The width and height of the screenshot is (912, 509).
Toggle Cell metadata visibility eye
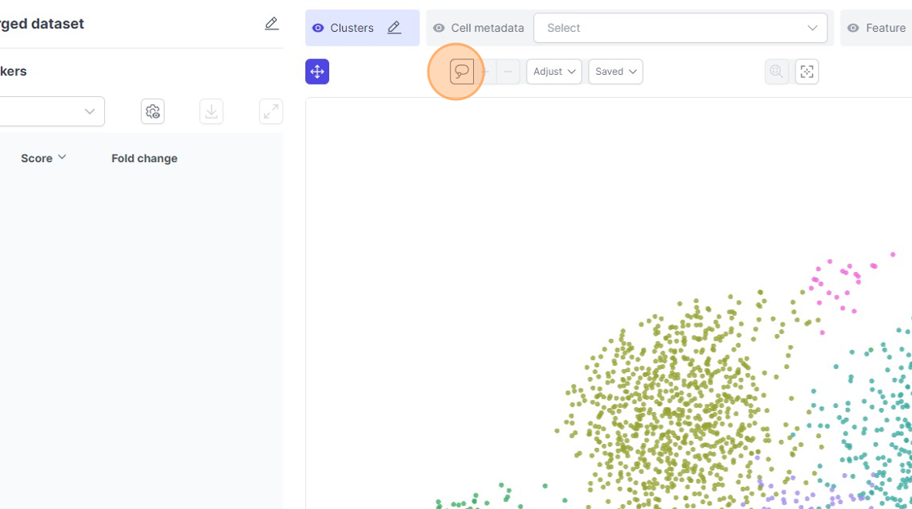(x=439, y=28)
